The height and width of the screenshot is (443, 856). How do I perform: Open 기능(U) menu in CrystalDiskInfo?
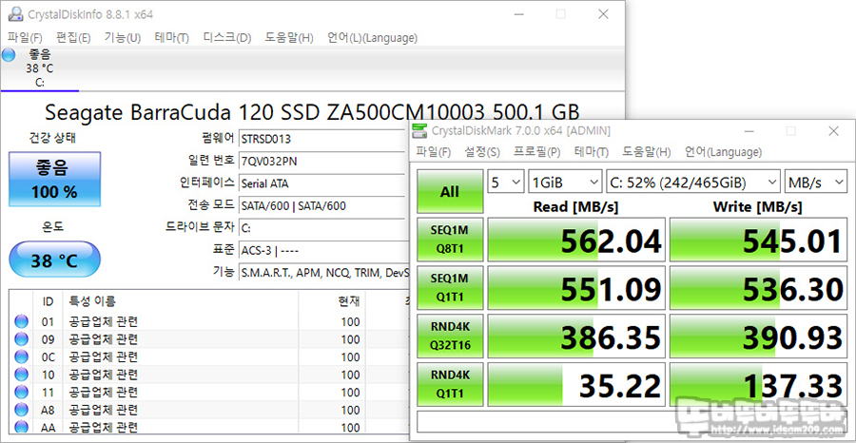tap(123, 38)
